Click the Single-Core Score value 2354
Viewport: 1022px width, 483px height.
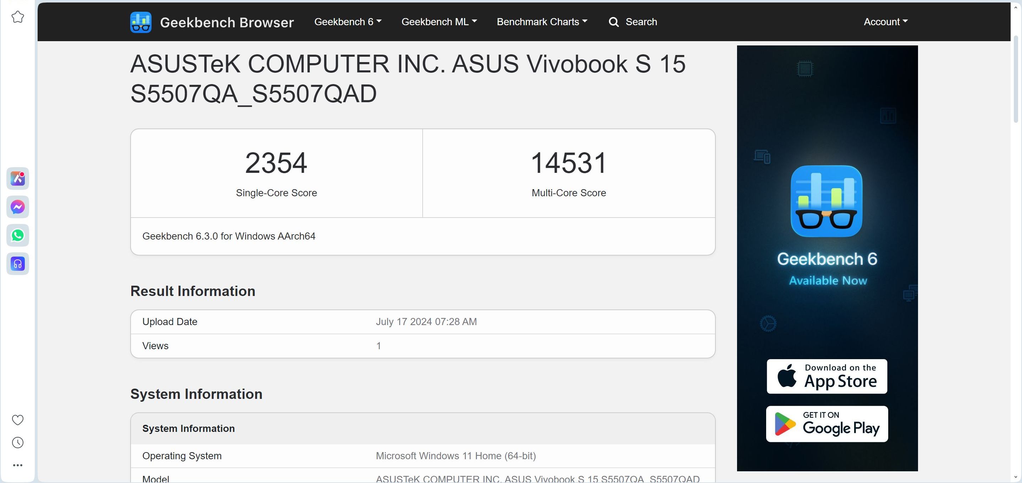point(276,163)
